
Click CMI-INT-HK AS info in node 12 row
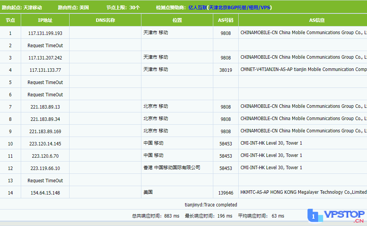(x=271, y=168)
